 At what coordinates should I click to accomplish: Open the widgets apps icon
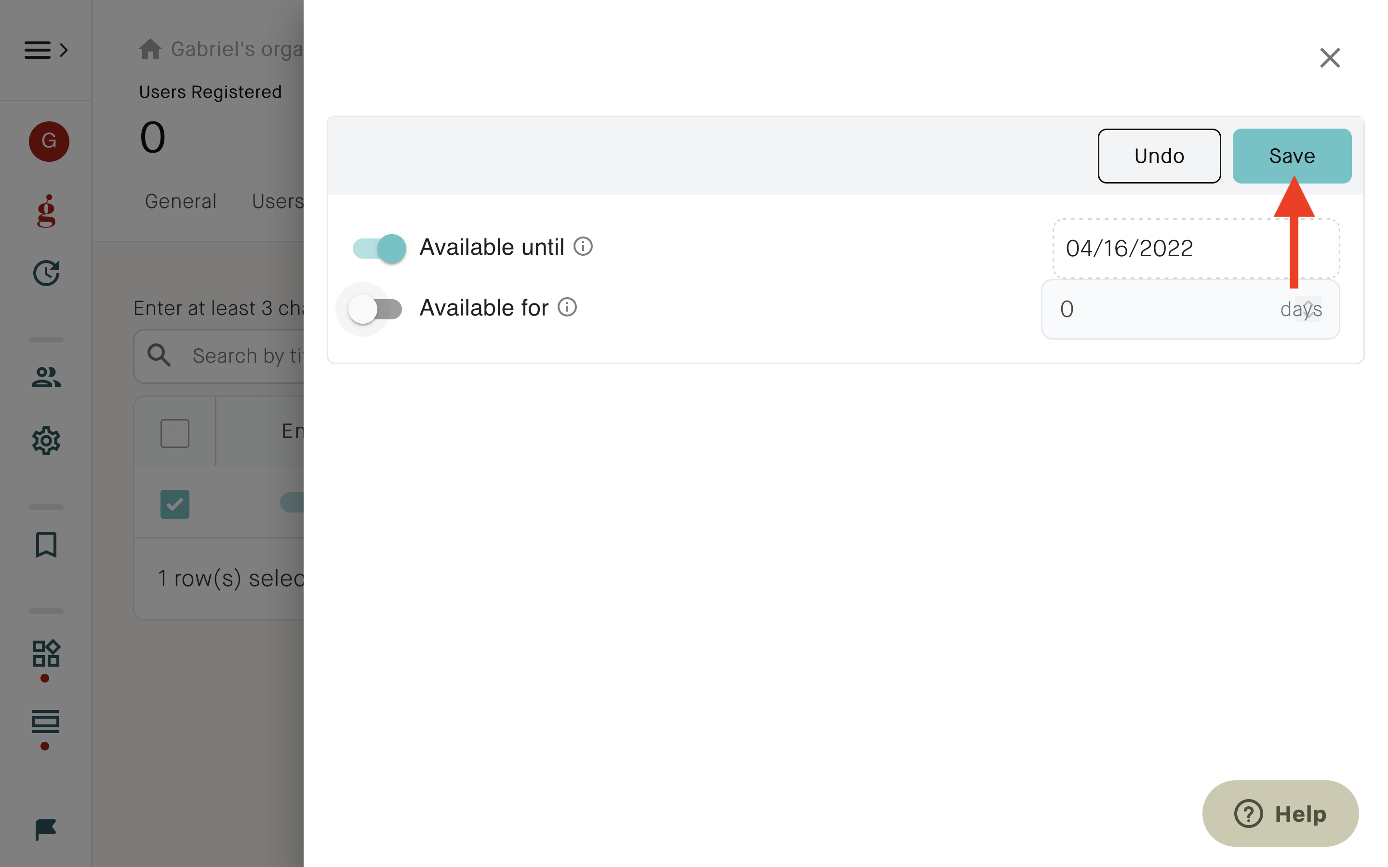46,654
